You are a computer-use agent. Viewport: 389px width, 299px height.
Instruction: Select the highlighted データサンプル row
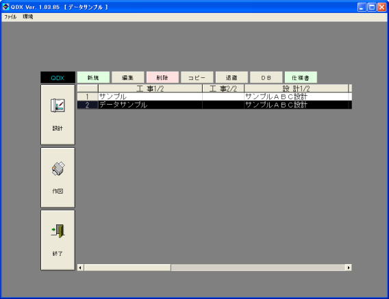[214, 105]
